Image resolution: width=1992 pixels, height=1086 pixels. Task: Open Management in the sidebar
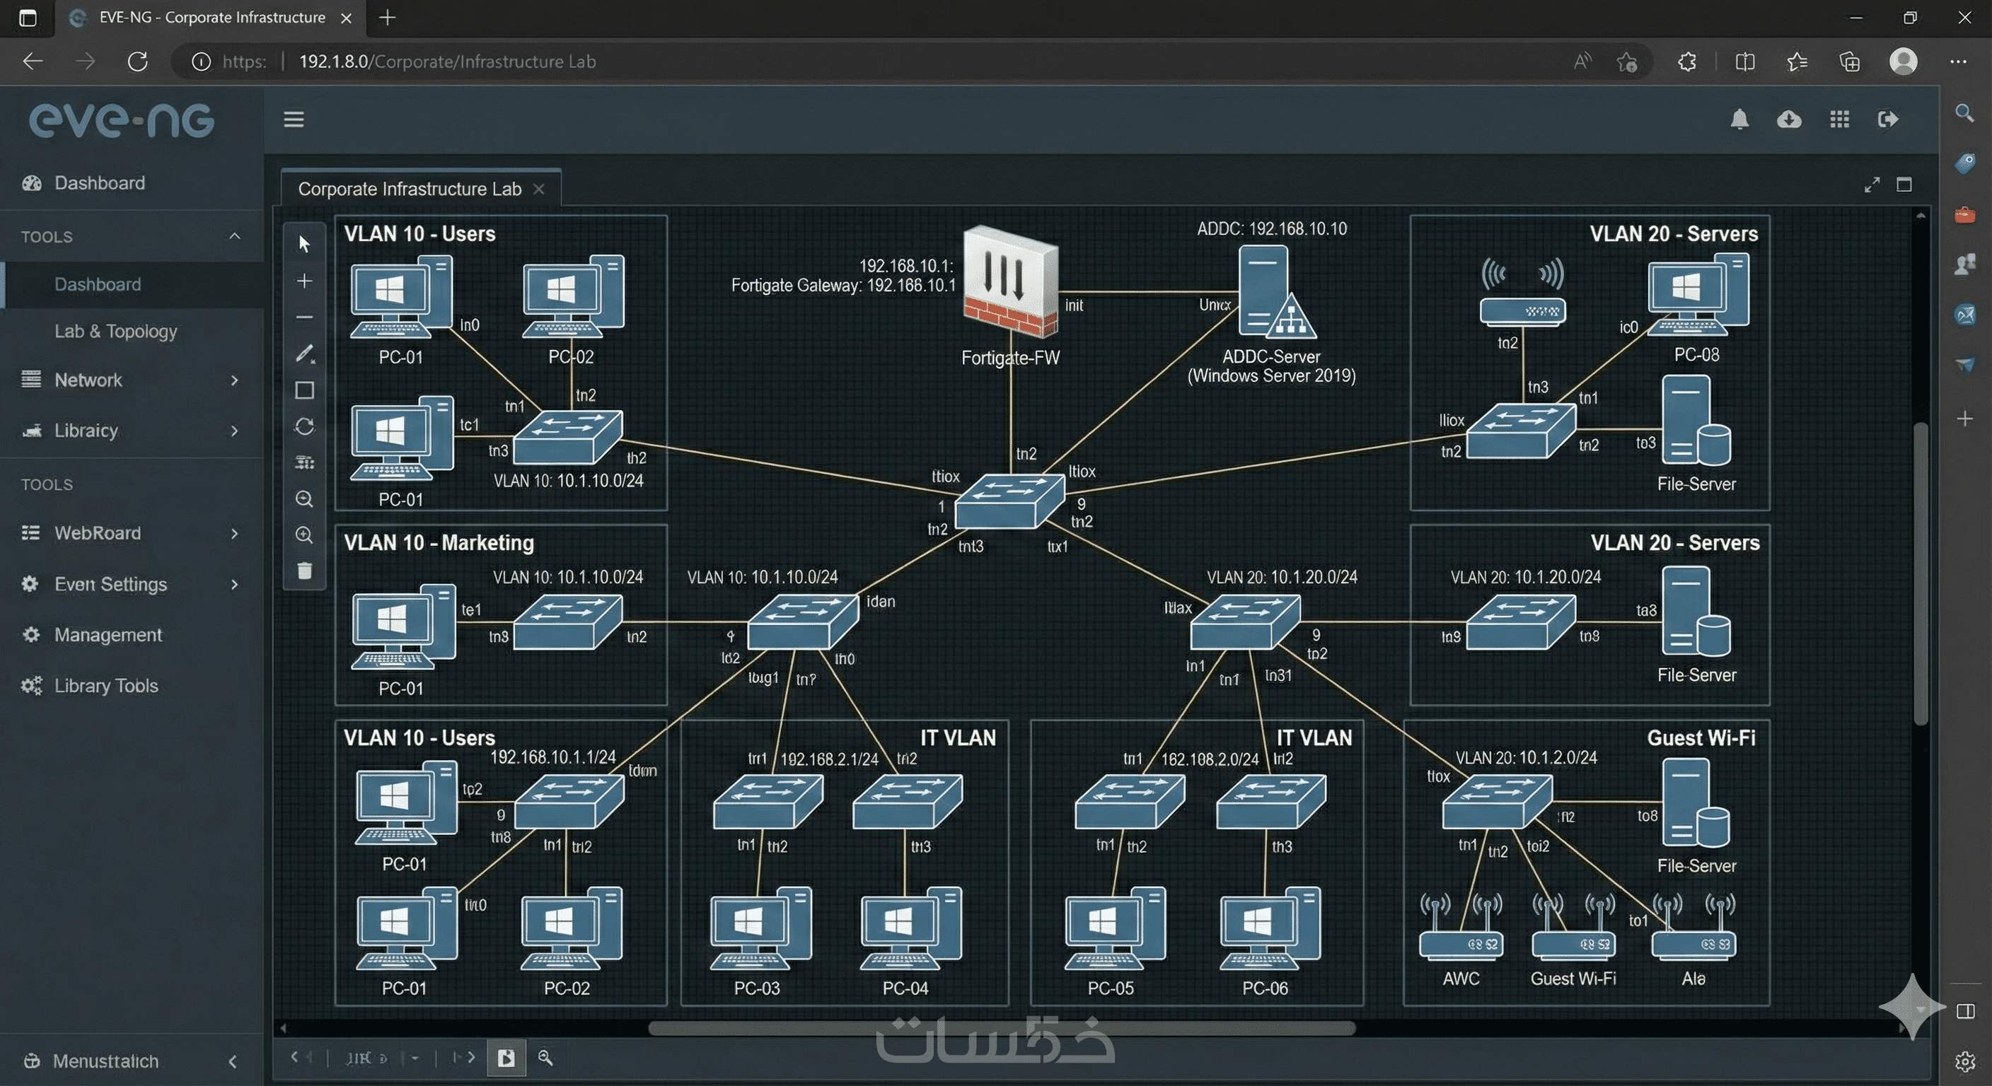108,635
